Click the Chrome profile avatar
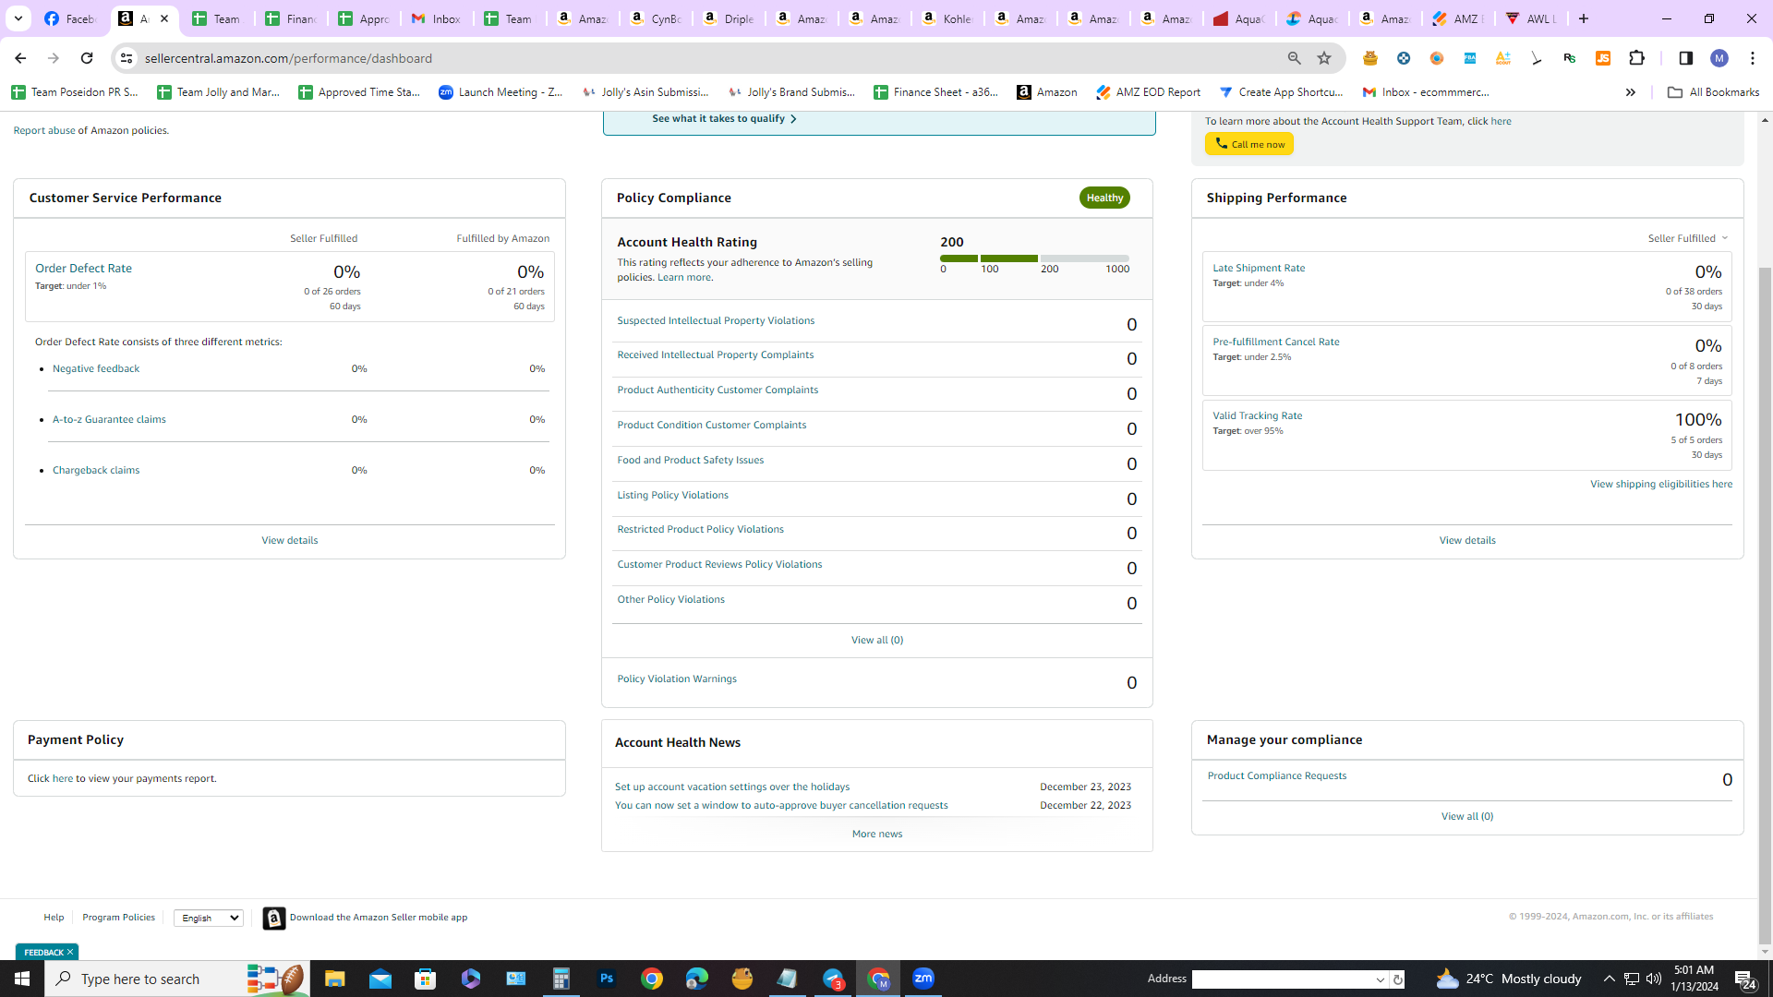 pos(1719,58)
